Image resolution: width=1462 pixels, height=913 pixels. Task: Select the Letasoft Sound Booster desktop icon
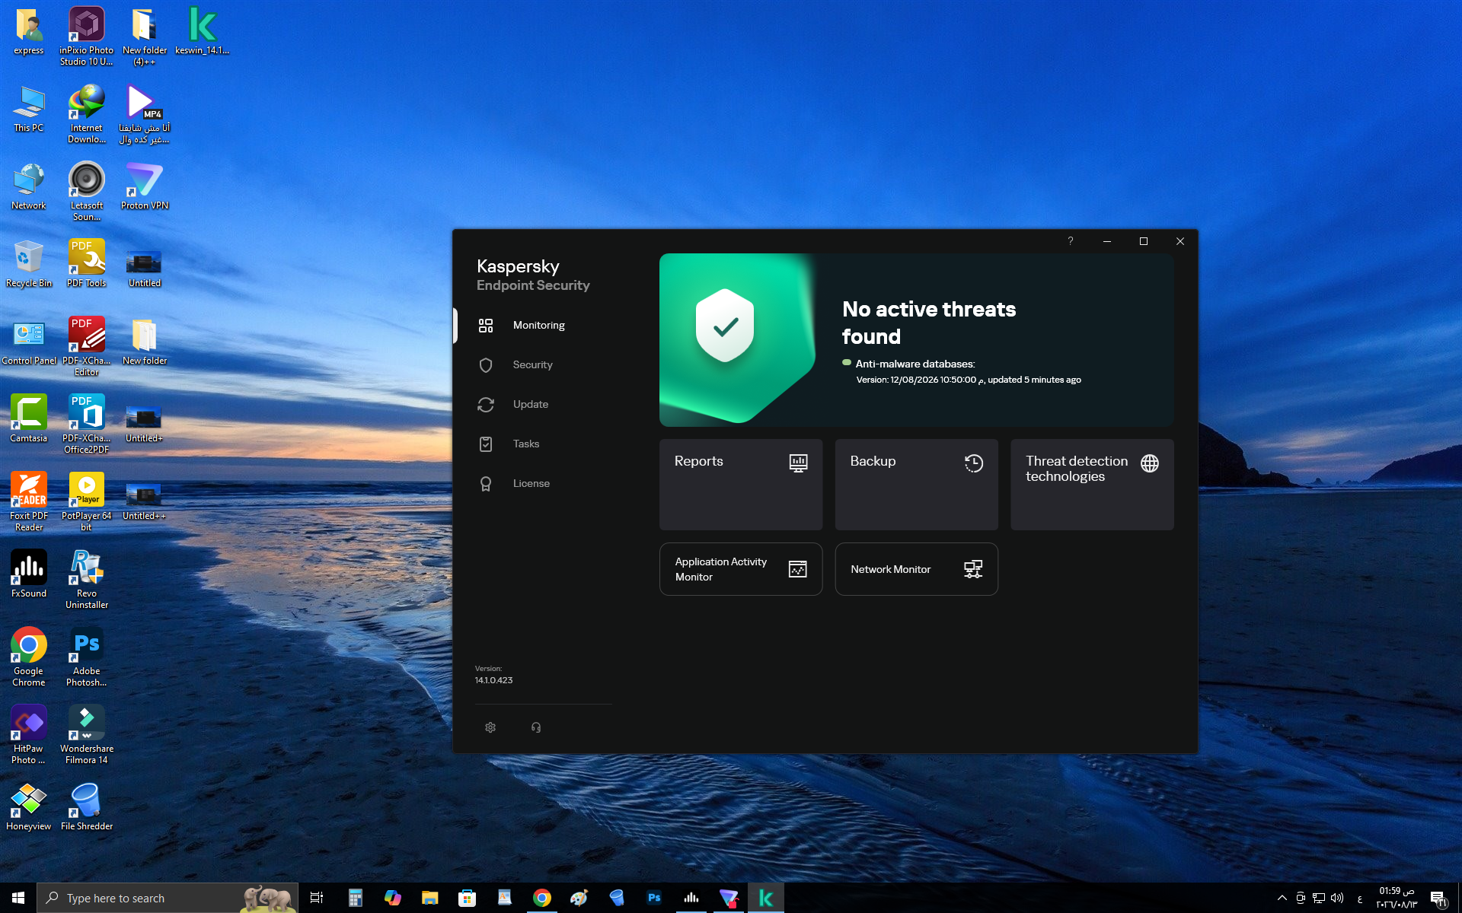click(86, 191)
